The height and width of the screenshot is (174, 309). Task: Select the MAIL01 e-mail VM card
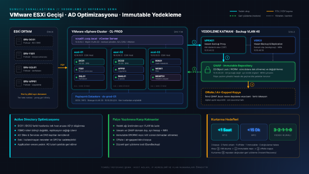[x=129, y=77]
